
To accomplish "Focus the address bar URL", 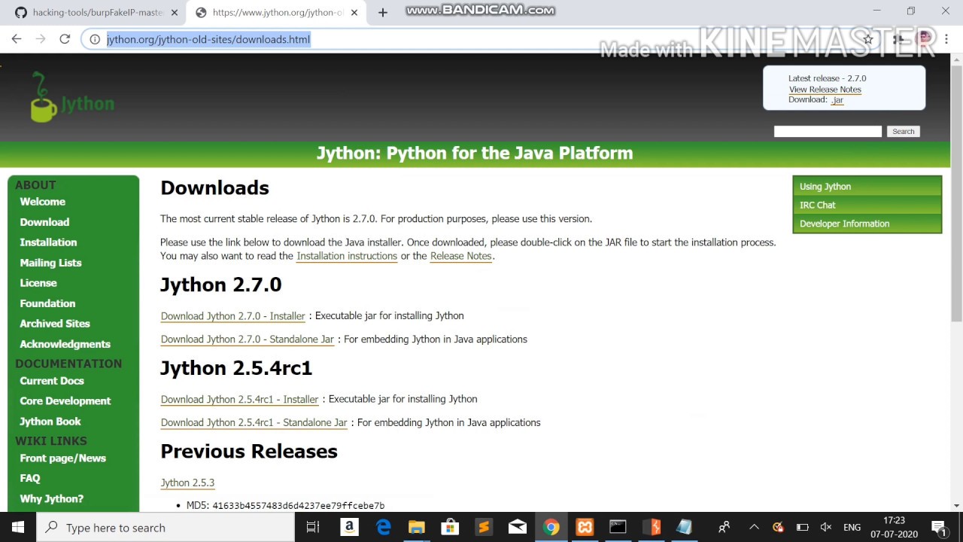I will (208, 39).
